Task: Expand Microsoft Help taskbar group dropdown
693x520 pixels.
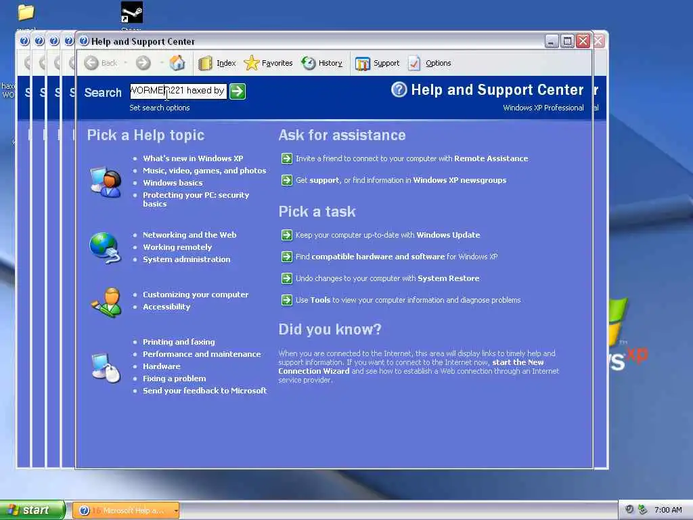Action: point(176,511)
